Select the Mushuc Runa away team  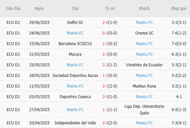(x=144, y=86)
